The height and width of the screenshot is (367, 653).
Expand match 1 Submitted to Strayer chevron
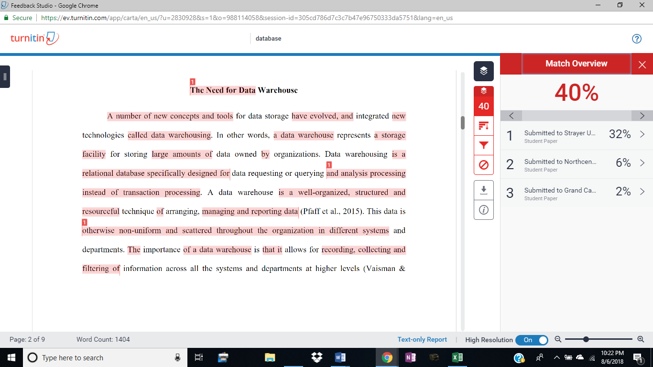coord(642,135)
